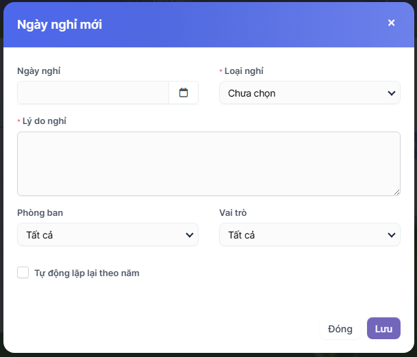
Task: Click the Ngày nghỉ date input field
Action: pyautogui.click(x=93, y=93)
